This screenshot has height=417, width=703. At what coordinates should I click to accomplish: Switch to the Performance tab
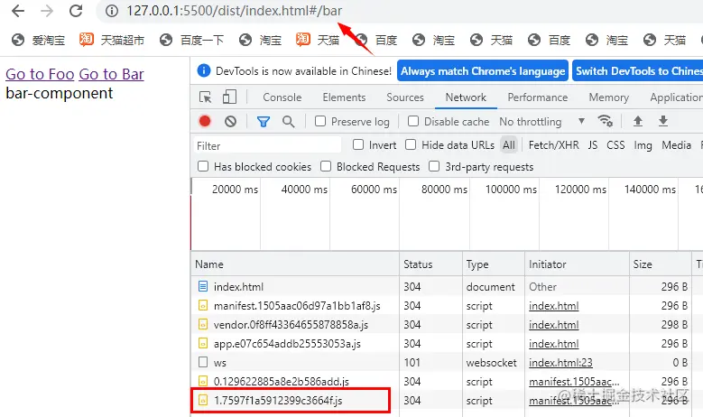coord(537,97)
